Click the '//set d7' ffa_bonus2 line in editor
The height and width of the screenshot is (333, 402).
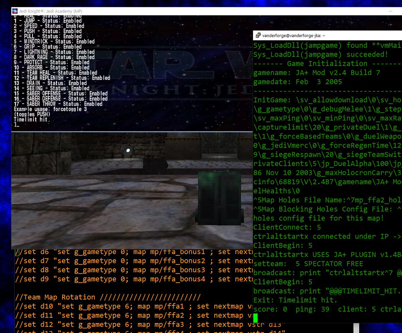133,261
